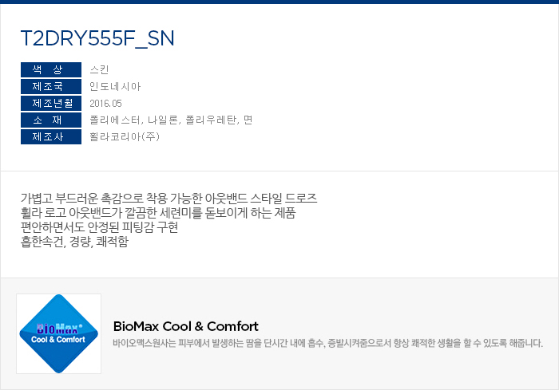Click the dark blue top bar
The width and height of the screenshot is (559, 390).
[279, 2]
